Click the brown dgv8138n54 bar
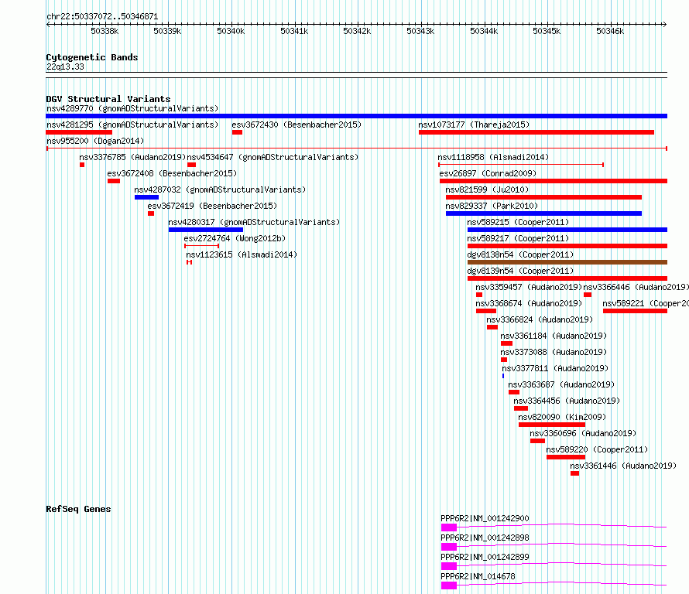689x594 pixels. pos(567,262)
